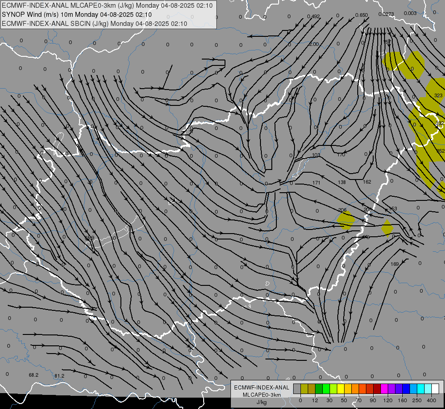Click legend tick value 90
Image resolution: width=445 pixels, height=409 pixels.
click(373, 400)
